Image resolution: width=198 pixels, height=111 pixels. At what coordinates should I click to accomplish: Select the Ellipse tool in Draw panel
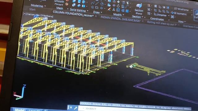coord(102,8)
